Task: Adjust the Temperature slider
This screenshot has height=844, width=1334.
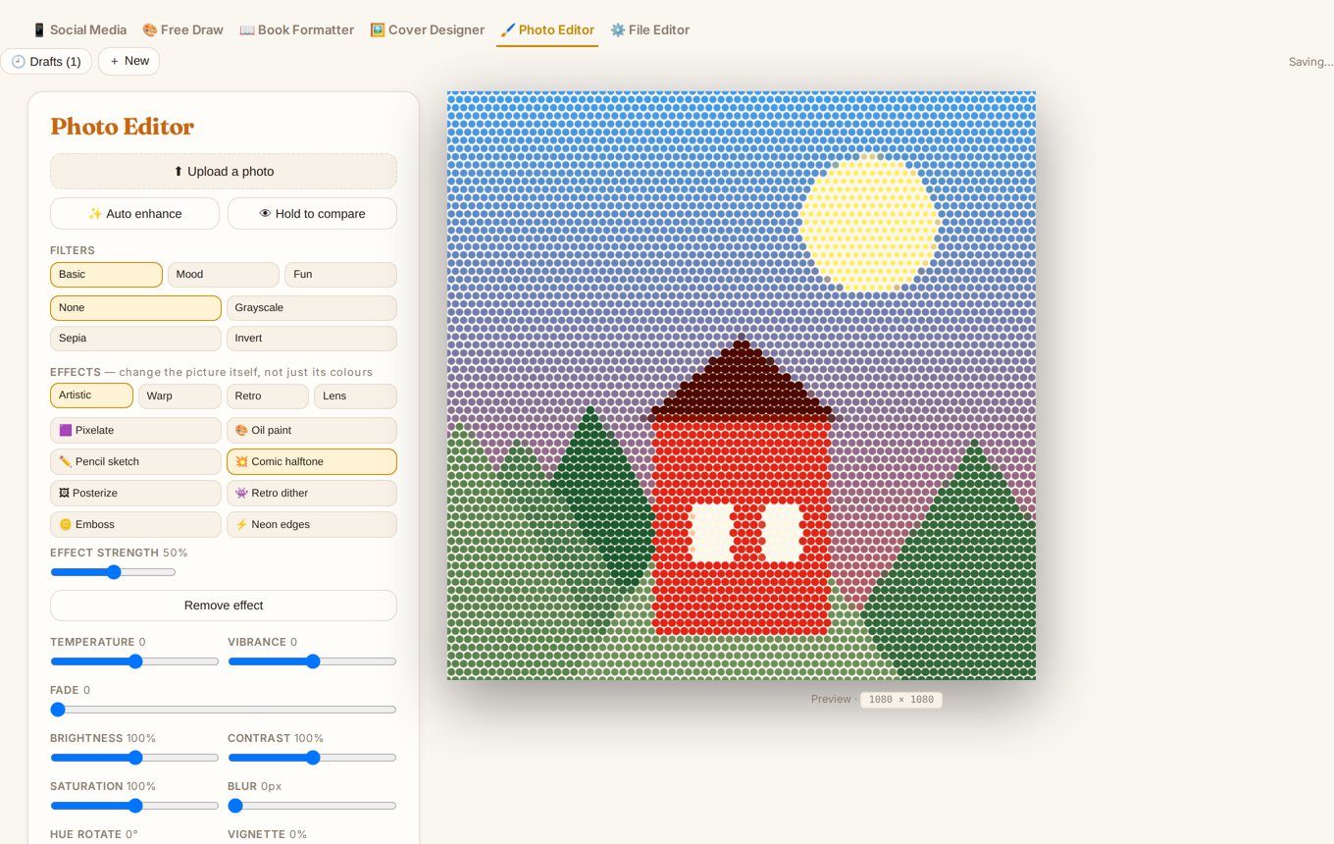Action: [134, 661]
